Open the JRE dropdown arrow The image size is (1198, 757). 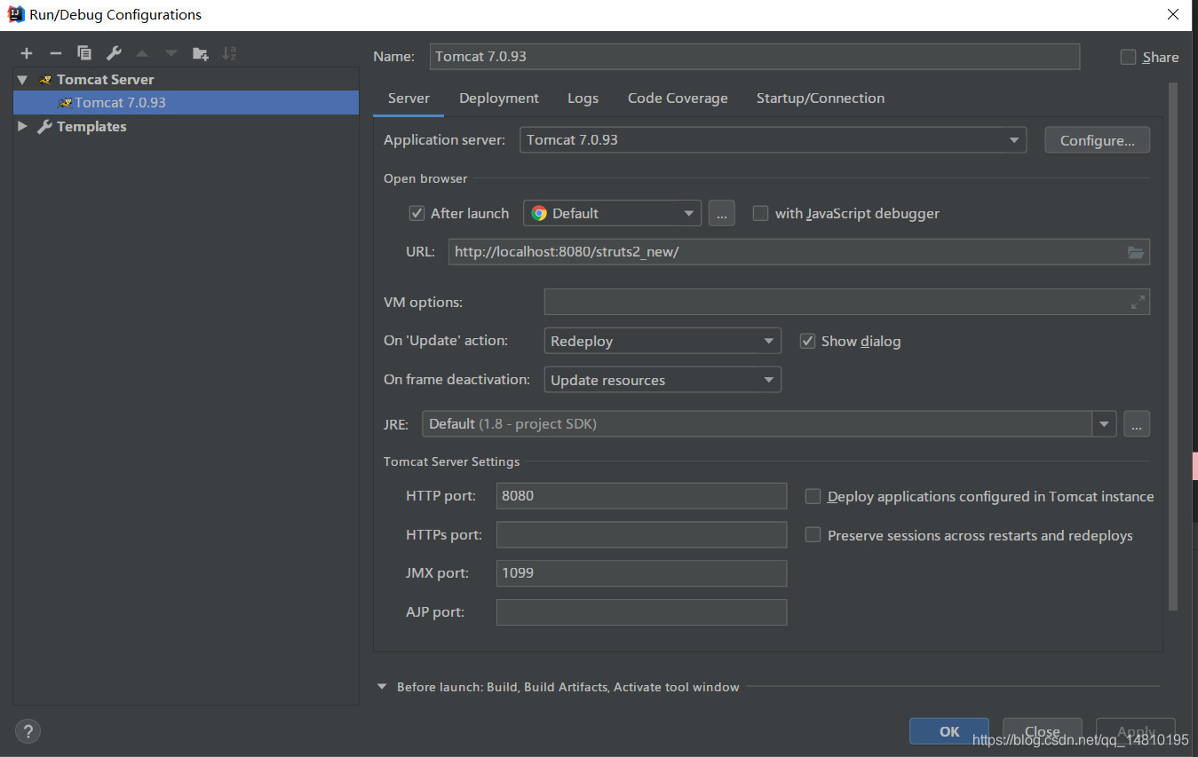pos(1104,424)
